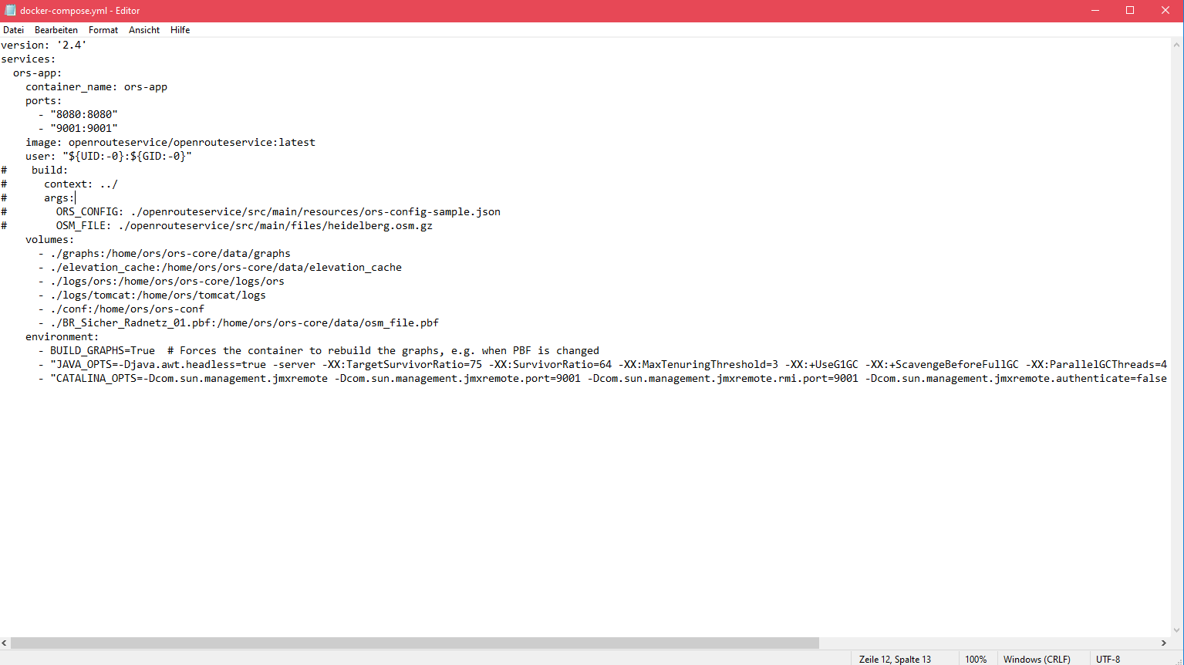This screenshot has width=1184, height=665.
Task: Click the 100% zoom indicator in status bar
Action: (976, 659)
